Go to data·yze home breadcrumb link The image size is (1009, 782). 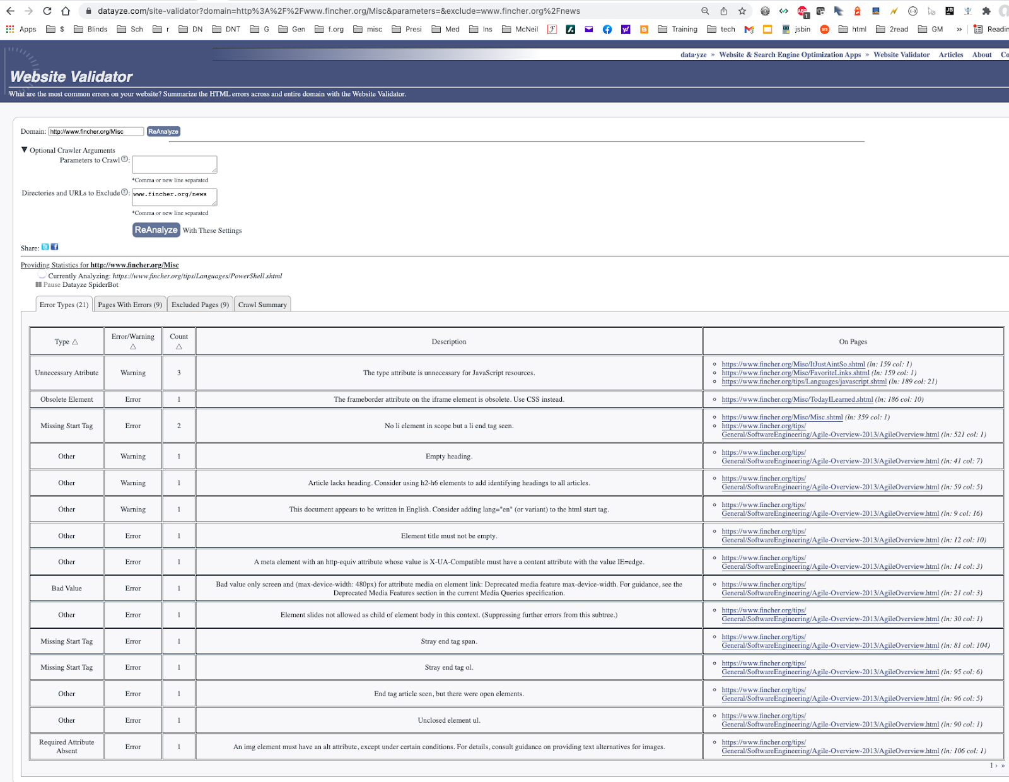[693, 55]
